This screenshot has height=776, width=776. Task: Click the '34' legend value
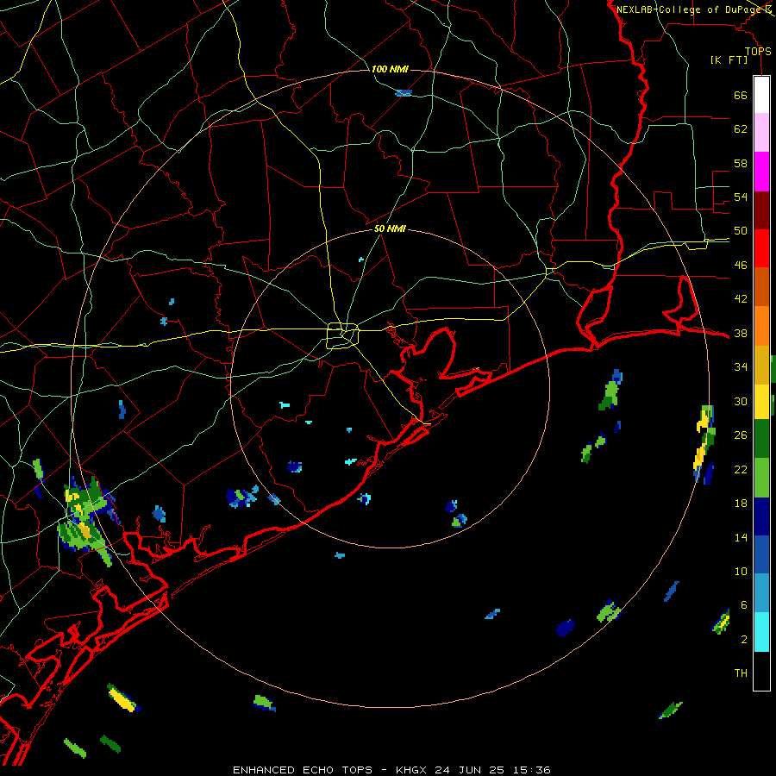741,367
